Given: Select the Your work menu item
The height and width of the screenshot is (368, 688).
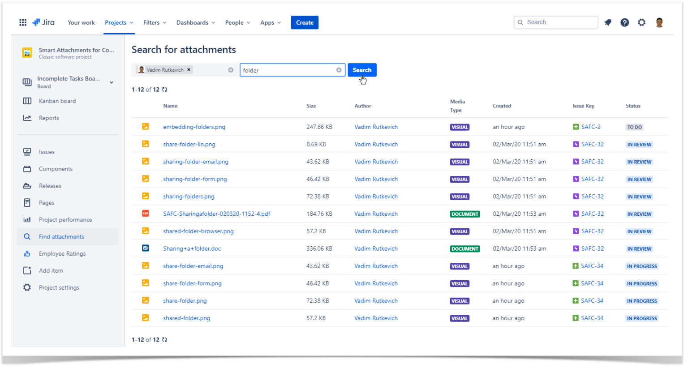Looking at the screenshot, I should coord(81,22).
